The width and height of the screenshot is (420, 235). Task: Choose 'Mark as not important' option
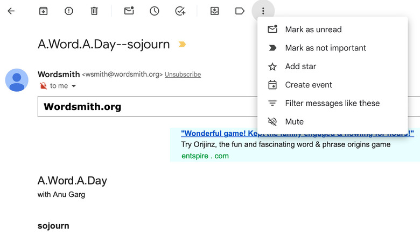(x=325, y=48)
